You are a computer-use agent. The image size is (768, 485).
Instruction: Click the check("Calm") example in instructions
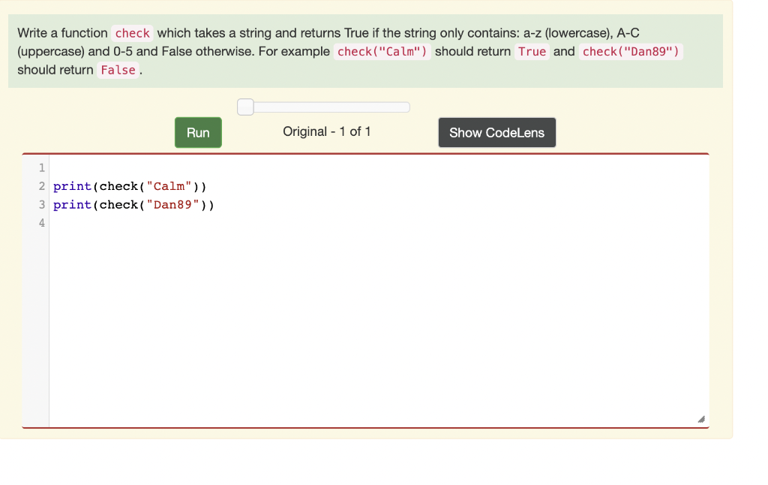[x=382, y=52]
